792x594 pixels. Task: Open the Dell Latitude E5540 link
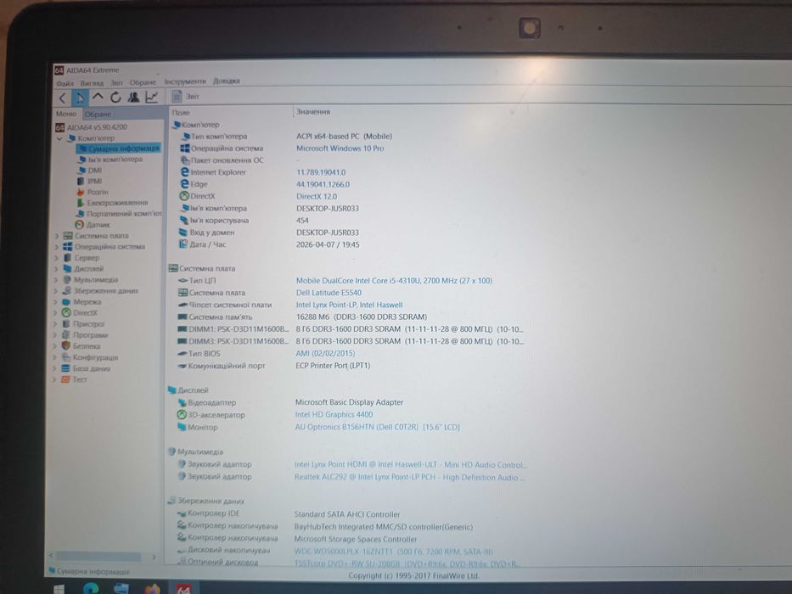coord(329,293)
